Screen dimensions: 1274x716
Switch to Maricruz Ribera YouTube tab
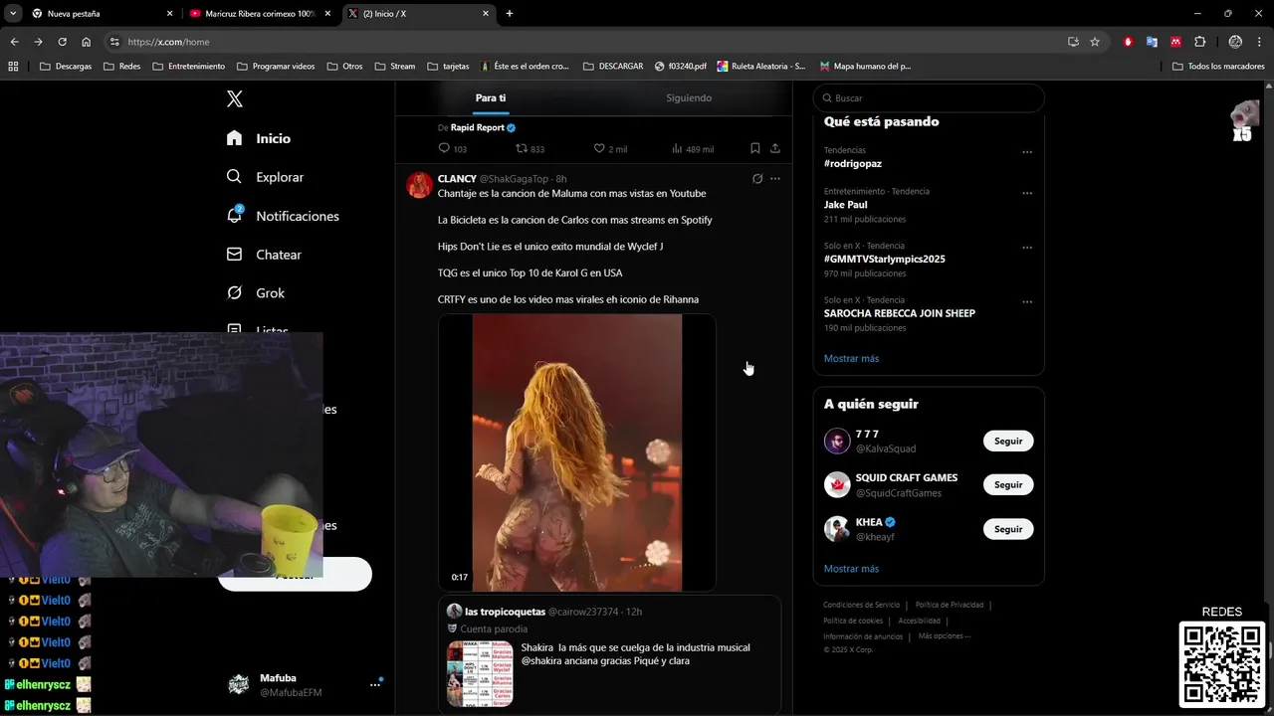(x=261, y=14)
